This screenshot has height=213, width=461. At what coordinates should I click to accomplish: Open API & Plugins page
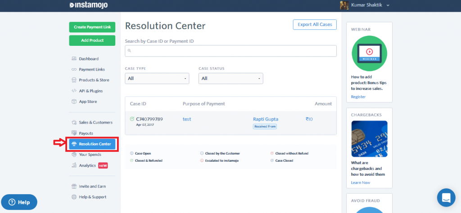click(90, 91)
